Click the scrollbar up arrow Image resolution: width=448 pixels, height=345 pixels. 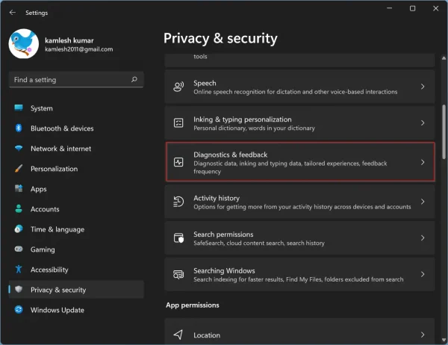(x=444, y=58)
